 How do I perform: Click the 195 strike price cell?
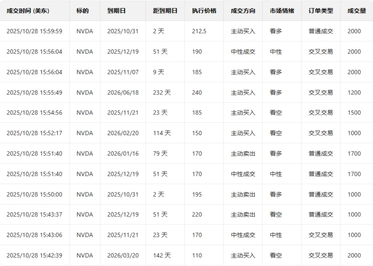[x=197, y=194]
